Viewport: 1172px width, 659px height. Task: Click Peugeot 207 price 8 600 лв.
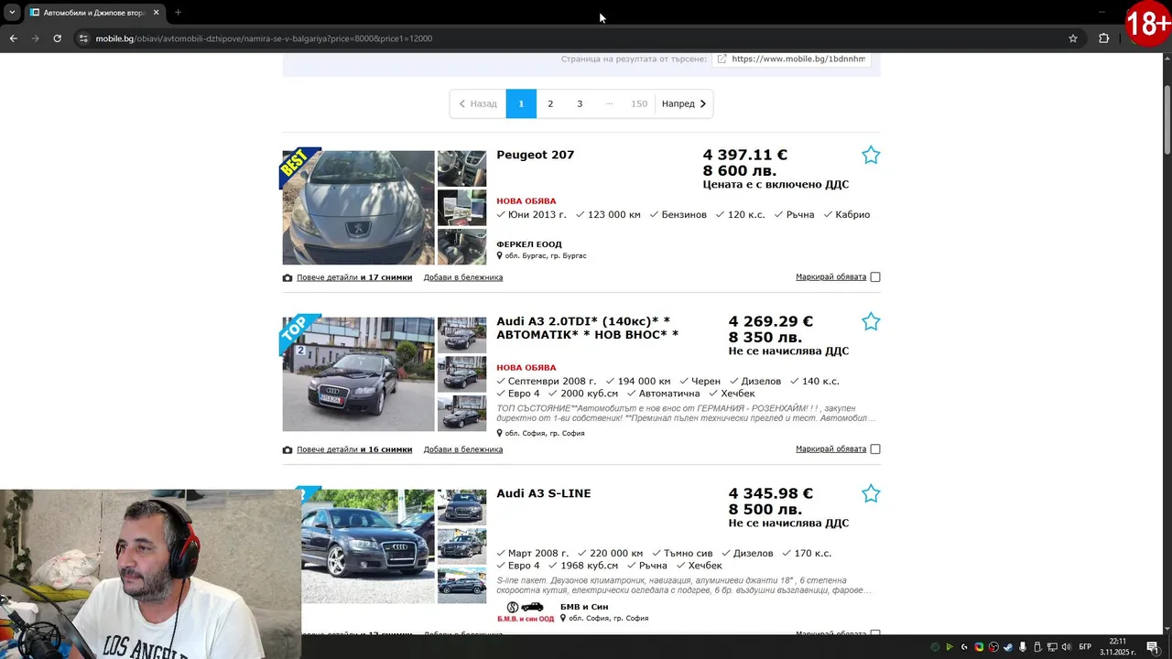[x=740, y=171]
